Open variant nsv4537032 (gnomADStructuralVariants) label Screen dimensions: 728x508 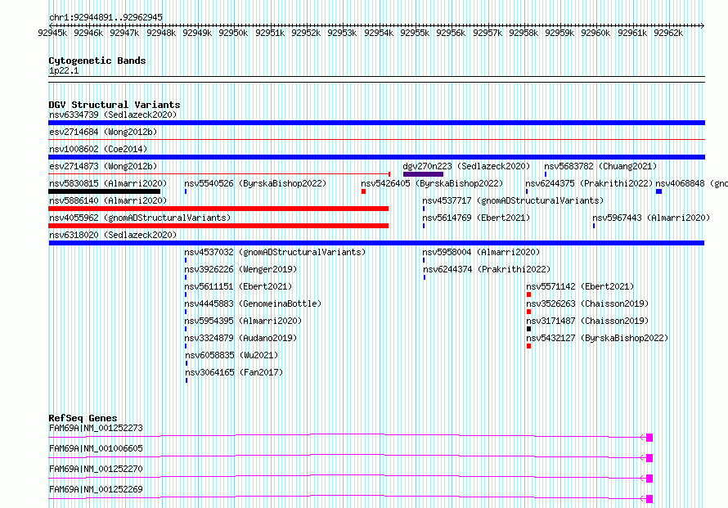click(x=275, y=252)
